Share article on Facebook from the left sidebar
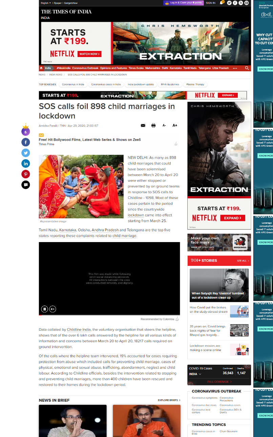Viewport: 273px width, 437px height. click(x=26, y=142)
